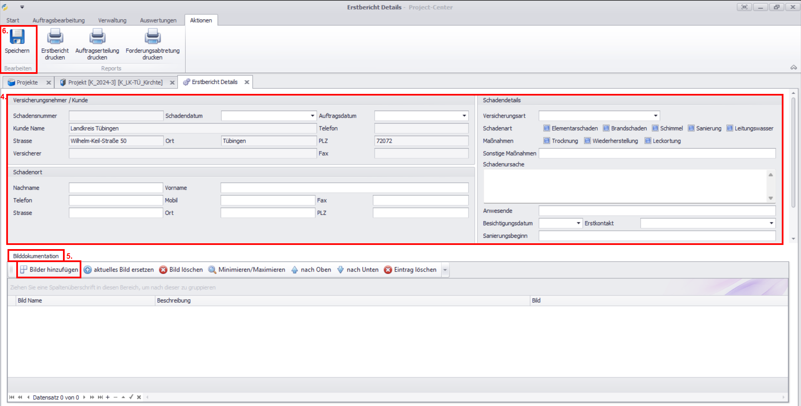
Task: Click into the Schadensnummer input field
Action: (x=116, y=116)
